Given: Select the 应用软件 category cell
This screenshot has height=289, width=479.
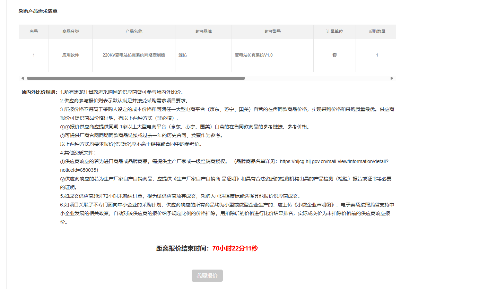Looking at the screenshot, I should point(70,55).
